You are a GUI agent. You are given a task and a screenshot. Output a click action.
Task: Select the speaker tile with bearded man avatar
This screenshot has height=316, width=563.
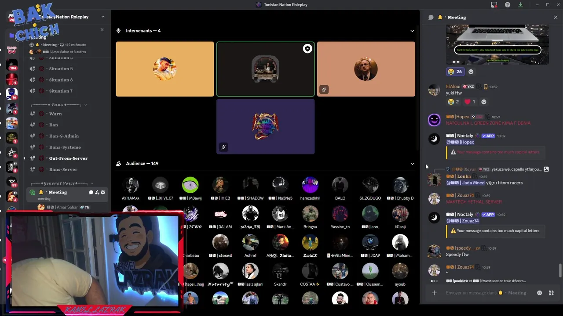tap(165, 69)
